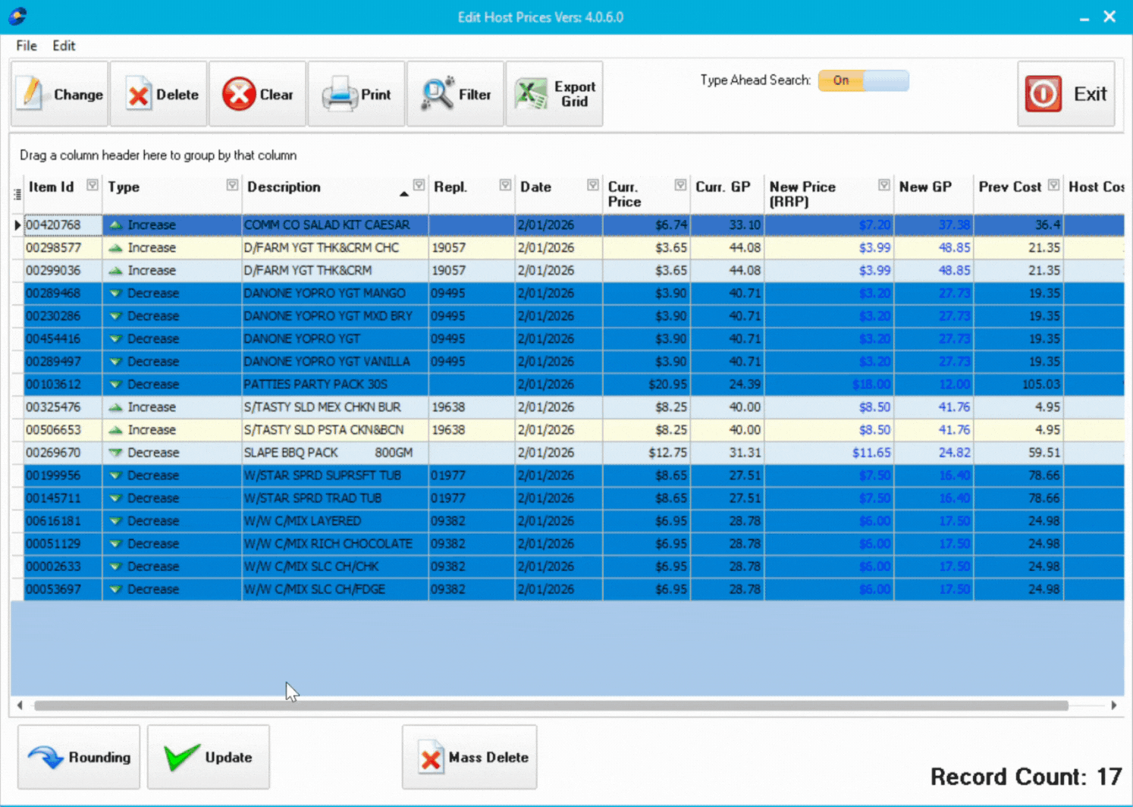
Task: Open the Date column filter dropdown
Action: (x=592, y=184)
